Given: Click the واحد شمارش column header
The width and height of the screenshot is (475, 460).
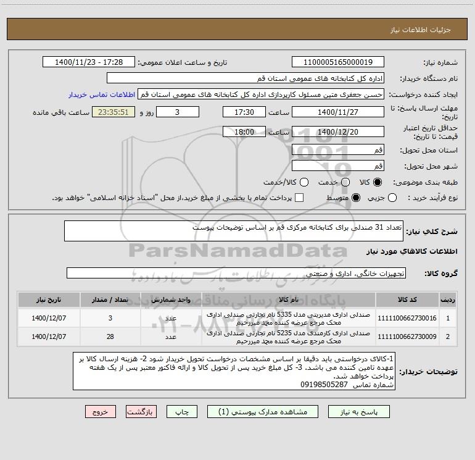Looking at the screenshot, I should click(171, 300).
